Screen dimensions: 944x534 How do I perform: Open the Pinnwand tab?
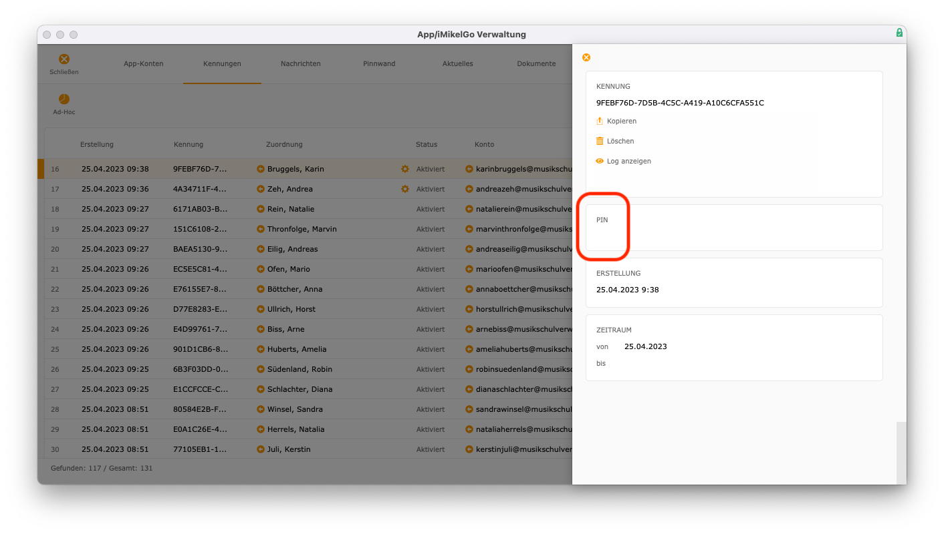pos(379,63)
